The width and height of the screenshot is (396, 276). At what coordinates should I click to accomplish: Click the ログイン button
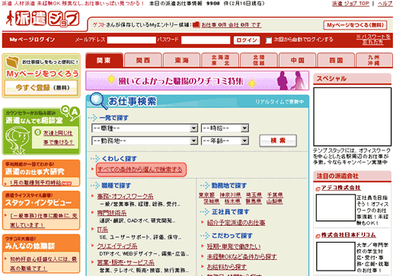tap(247, 40)
